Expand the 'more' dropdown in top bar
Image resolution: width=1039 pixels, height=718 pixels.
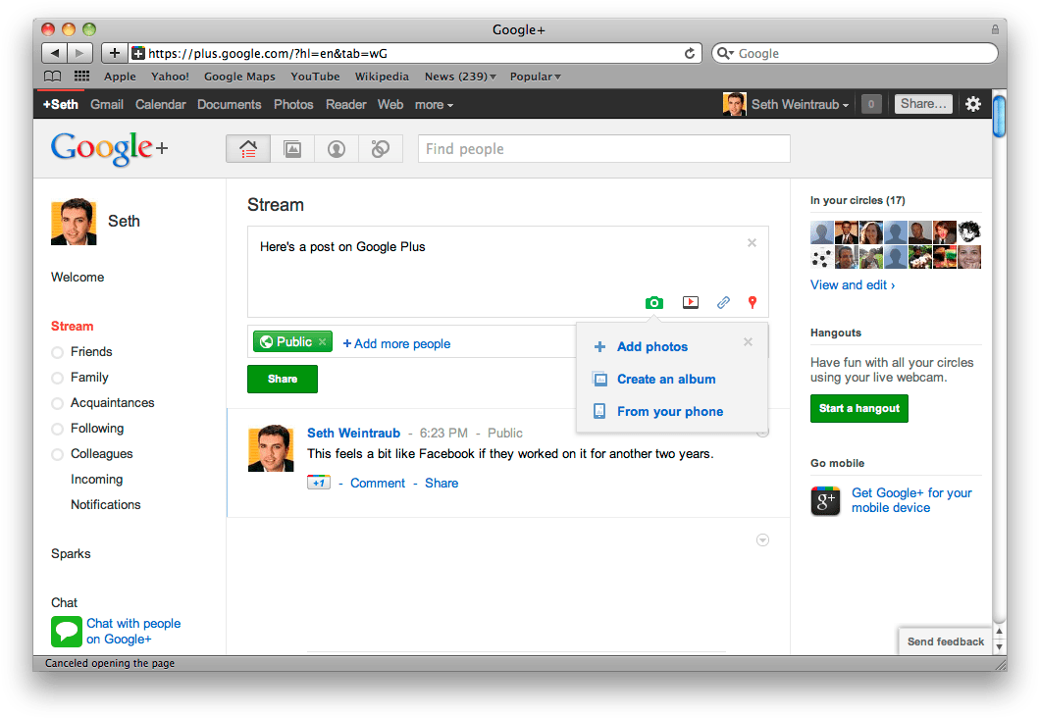click(x=434, y=105)
